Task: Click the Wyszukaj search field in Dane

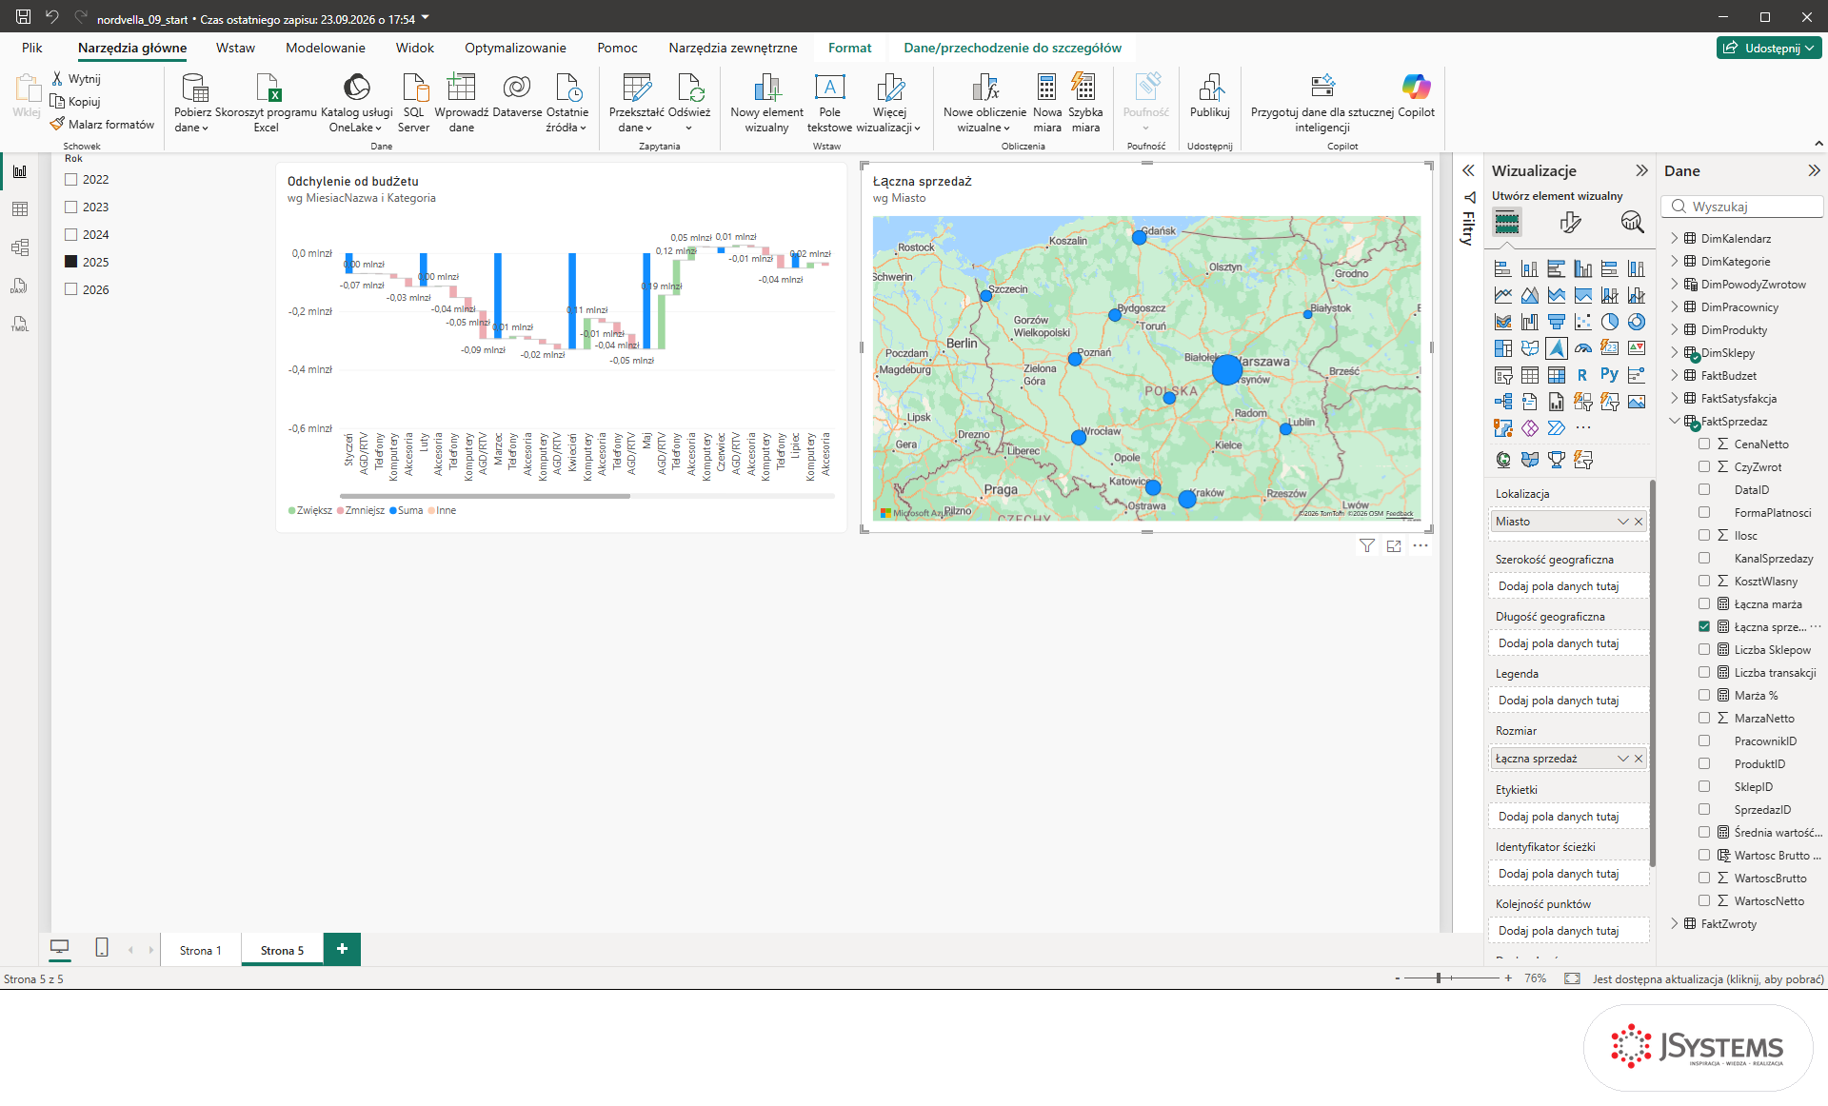Action: pyautogui.click(x=1742, y=207)
